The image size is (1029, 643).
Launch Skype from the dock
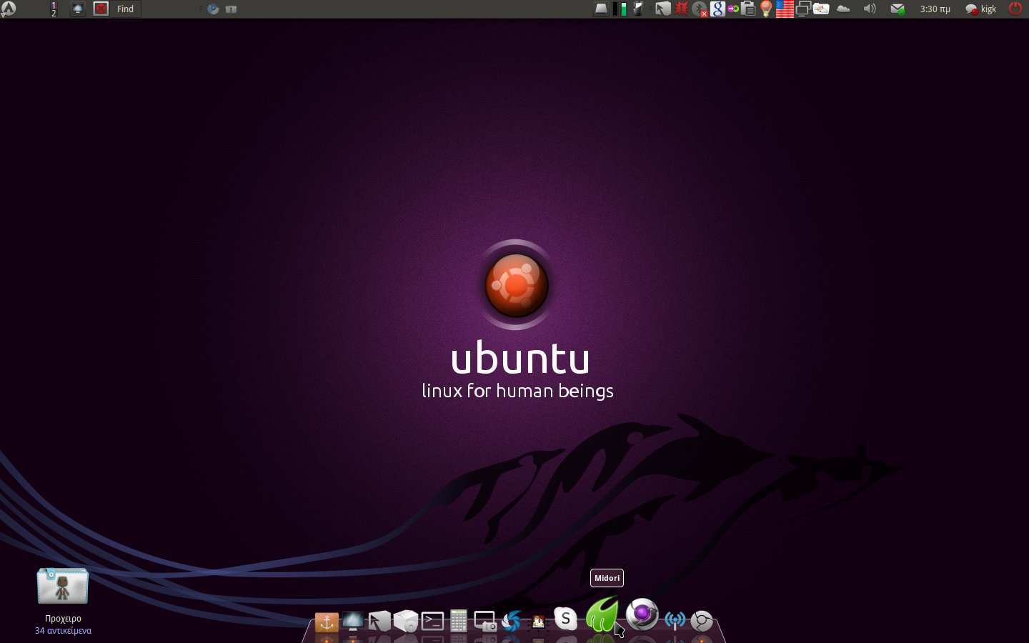pos(565,619)
